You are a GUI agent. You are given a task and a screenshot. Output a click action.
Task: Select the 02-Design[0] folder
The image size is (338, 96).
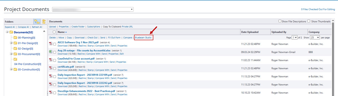[x=25, y=49]
